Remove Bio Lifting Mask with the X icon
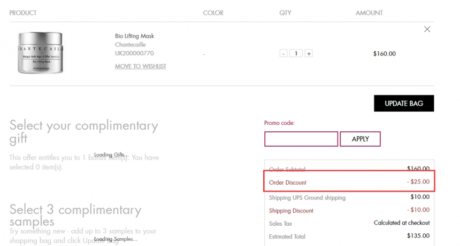460x246 pixels. click(x=427, y=29)
